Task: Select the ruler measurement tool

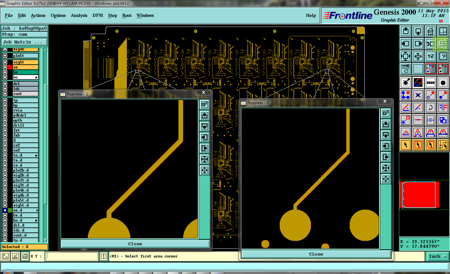Action: coord(431,82)
